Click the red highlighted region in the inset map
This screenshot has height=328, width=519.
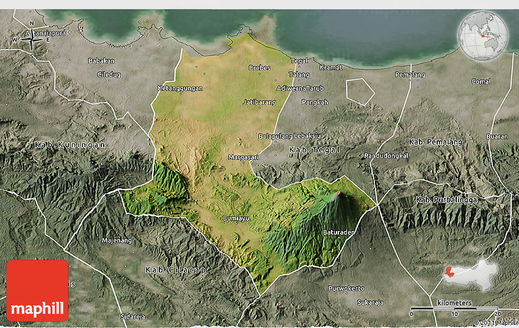click(449, 271)
